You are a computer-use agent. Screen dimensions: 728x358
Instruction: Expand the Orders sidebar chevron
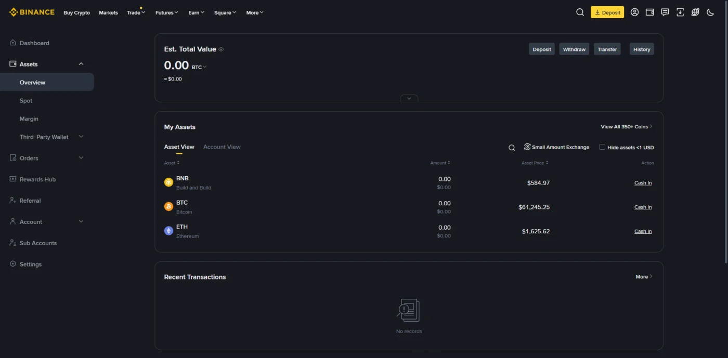[81, 158]
